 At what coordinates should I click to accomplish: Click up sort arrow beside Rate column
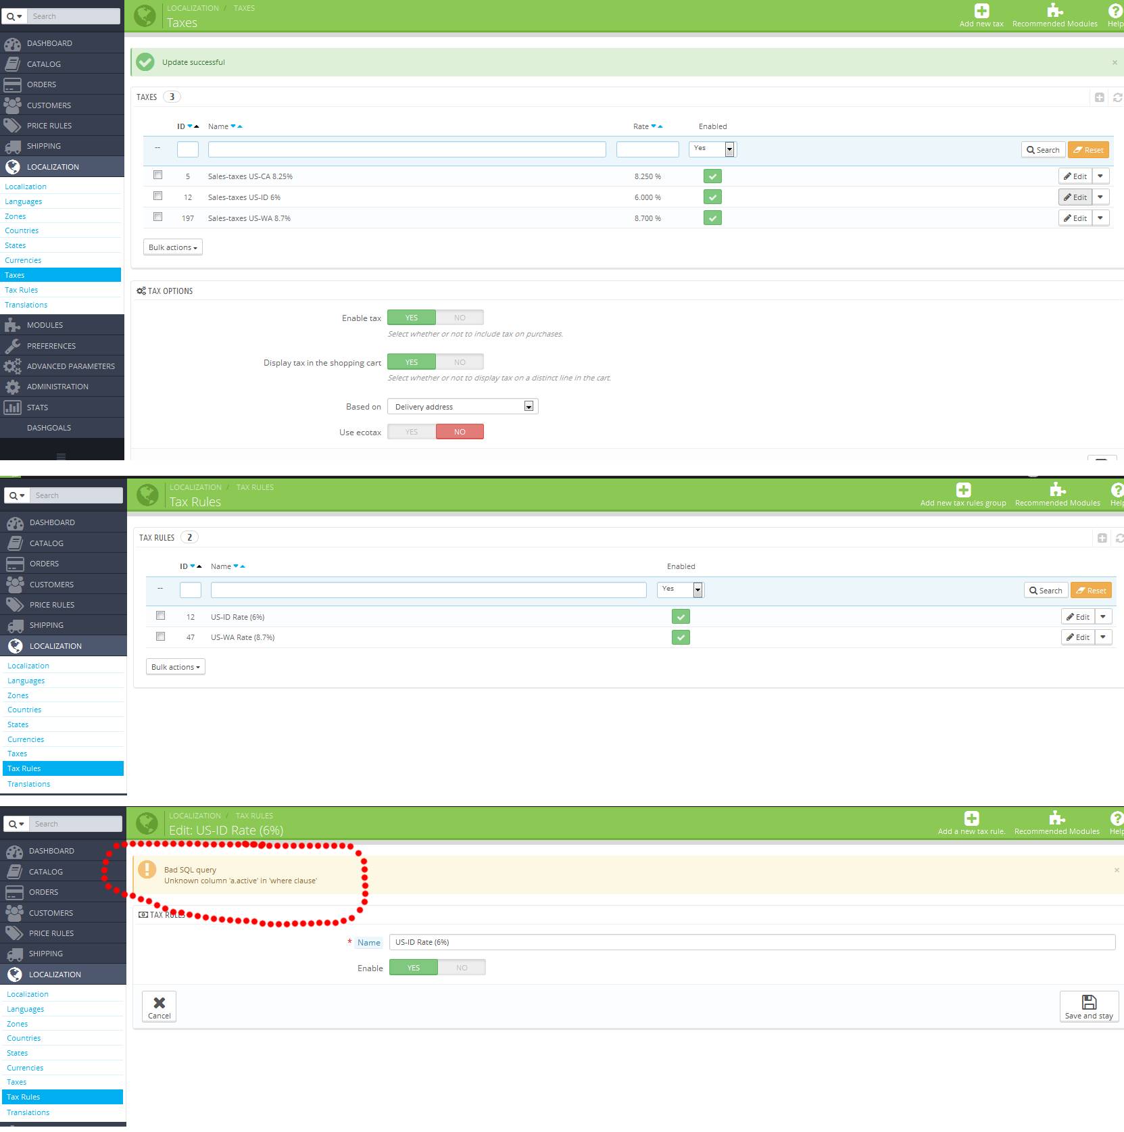click(x=660, y=126)
